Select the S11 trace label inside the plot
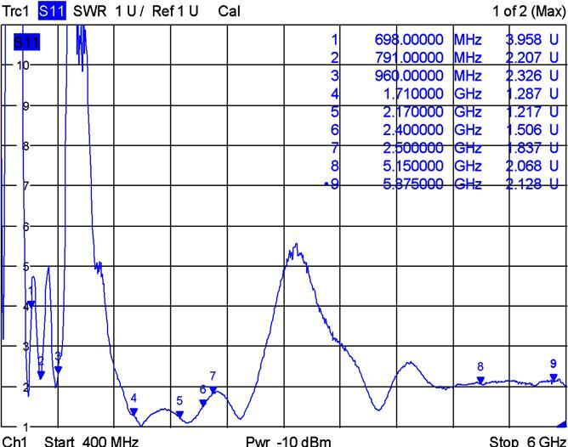Viewport: 568px width, 447px height. click(26, 42)
